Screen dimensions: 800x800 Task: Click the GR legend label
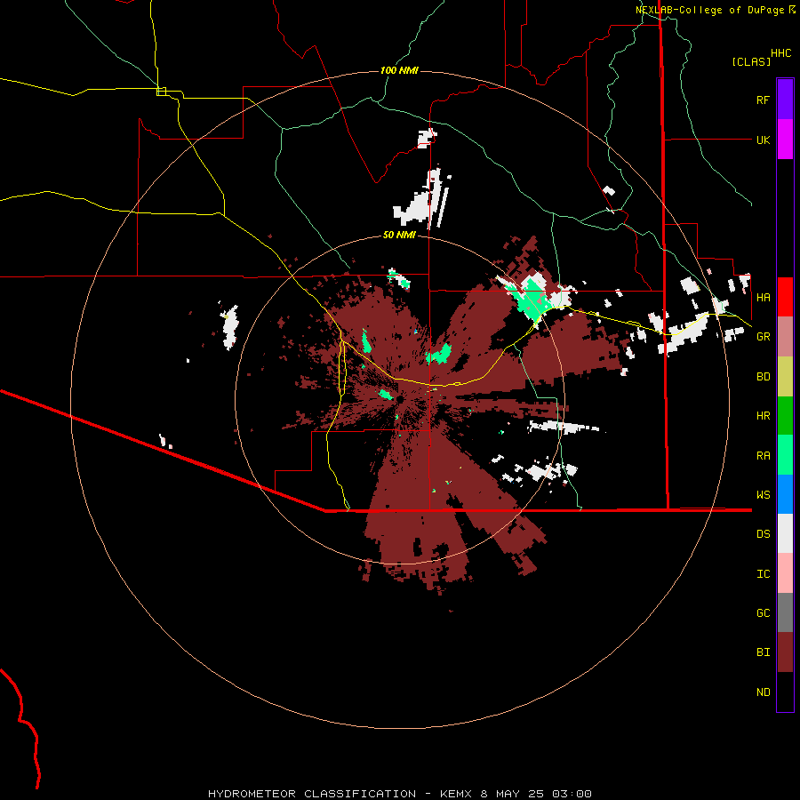(x=763, y=337)
